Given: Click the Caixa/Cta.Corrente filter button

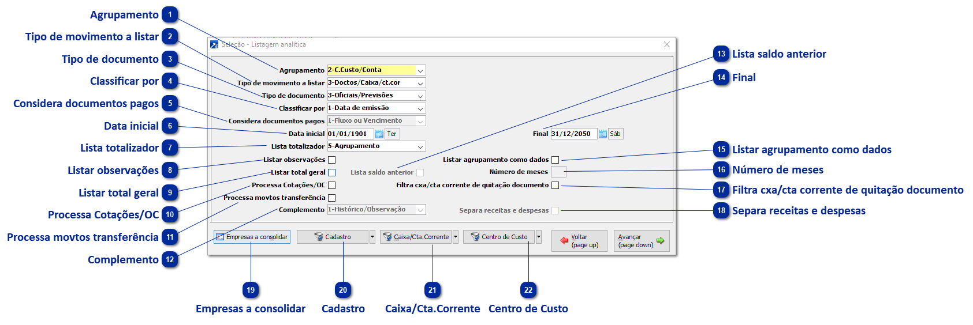Looking at the screenshot, I should point(416,237).
